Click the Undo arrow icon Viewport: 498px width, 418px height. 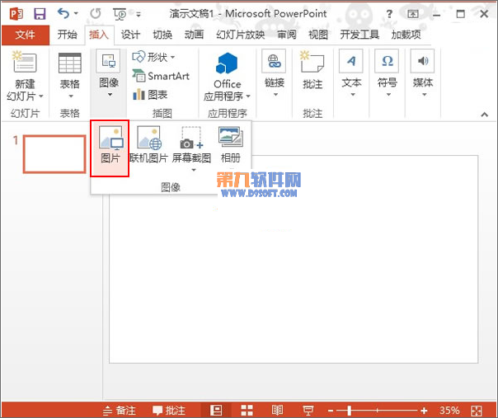tap(63, 14)
